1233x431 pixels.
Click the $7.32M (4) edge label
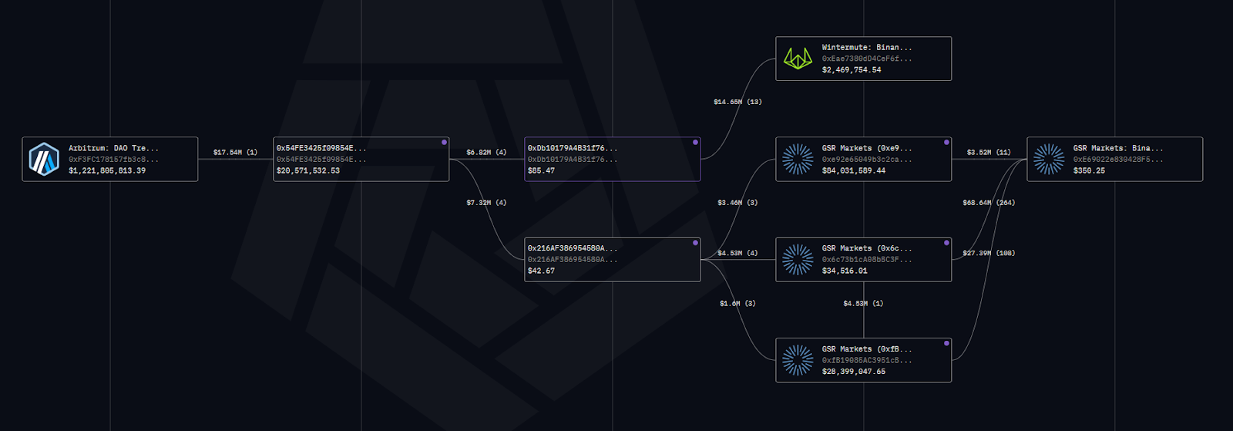point(486,203)
